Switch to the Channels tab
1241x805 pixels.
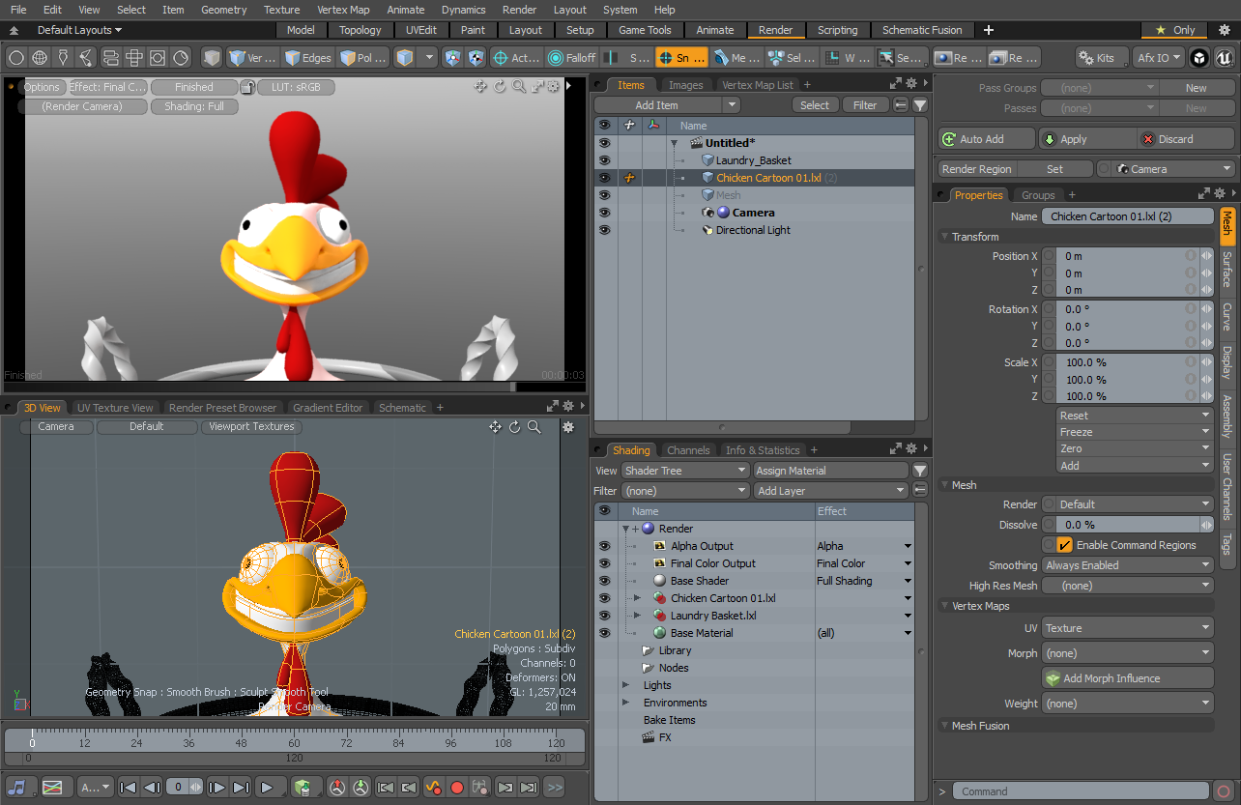coord(688,450)
